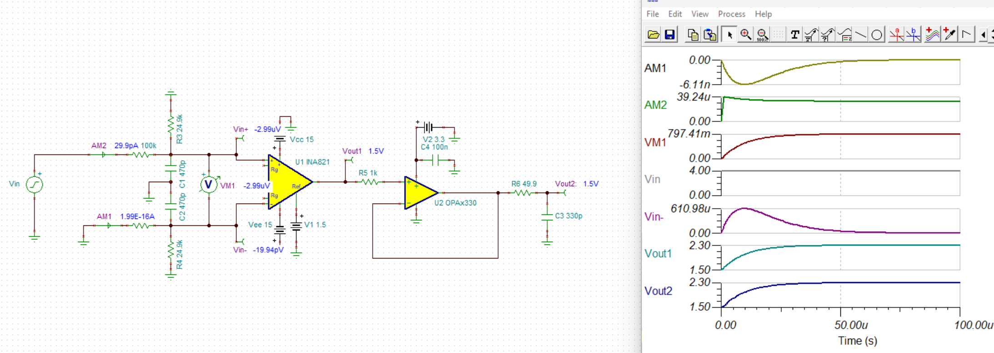
Task: Click the -6.11n axis value
Action: (x=694, y=85)
